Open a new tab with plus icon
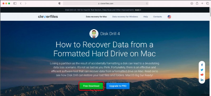The image size is (211, 96). [202, 3]
